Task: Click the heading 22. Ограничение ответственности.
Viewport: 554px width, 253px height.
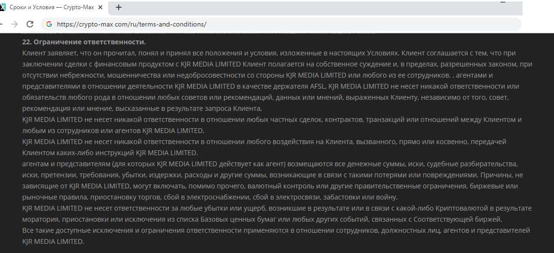Action: click(x=84, y=42)
